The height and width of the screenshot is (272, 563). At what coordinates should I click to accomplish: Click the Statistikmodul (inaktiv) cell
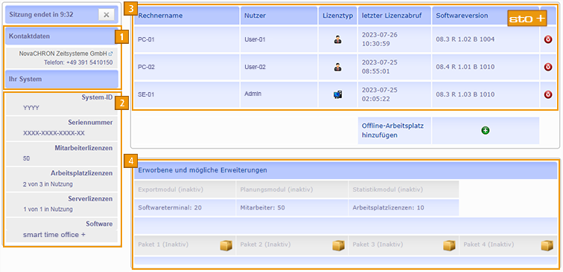point(404,190)
